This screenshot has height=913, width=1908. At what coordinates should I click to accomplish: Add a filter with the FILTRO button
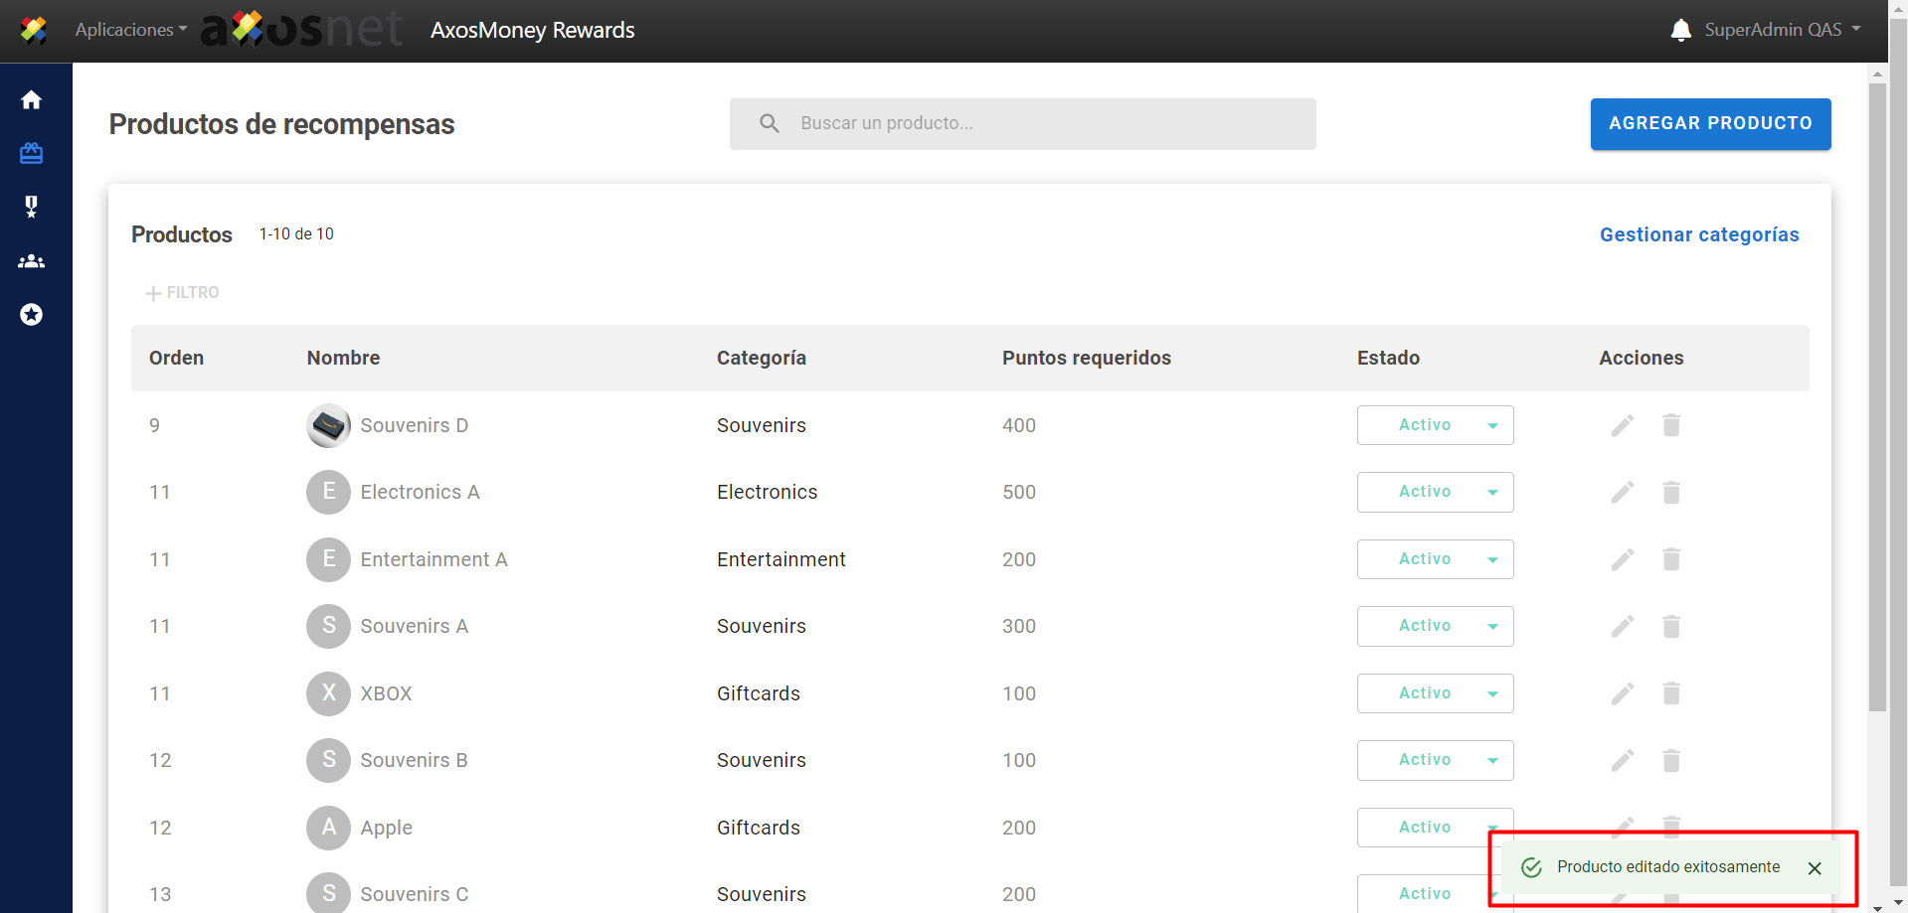point(182,293)
